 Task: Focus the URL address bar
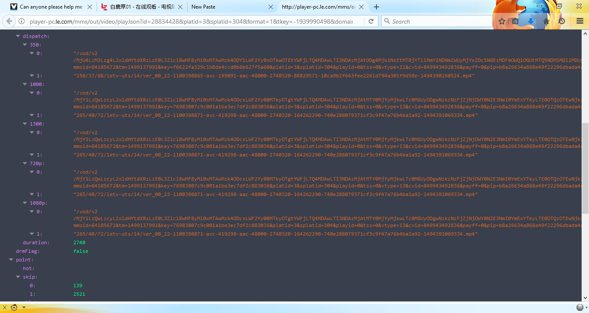click(191, 21)
